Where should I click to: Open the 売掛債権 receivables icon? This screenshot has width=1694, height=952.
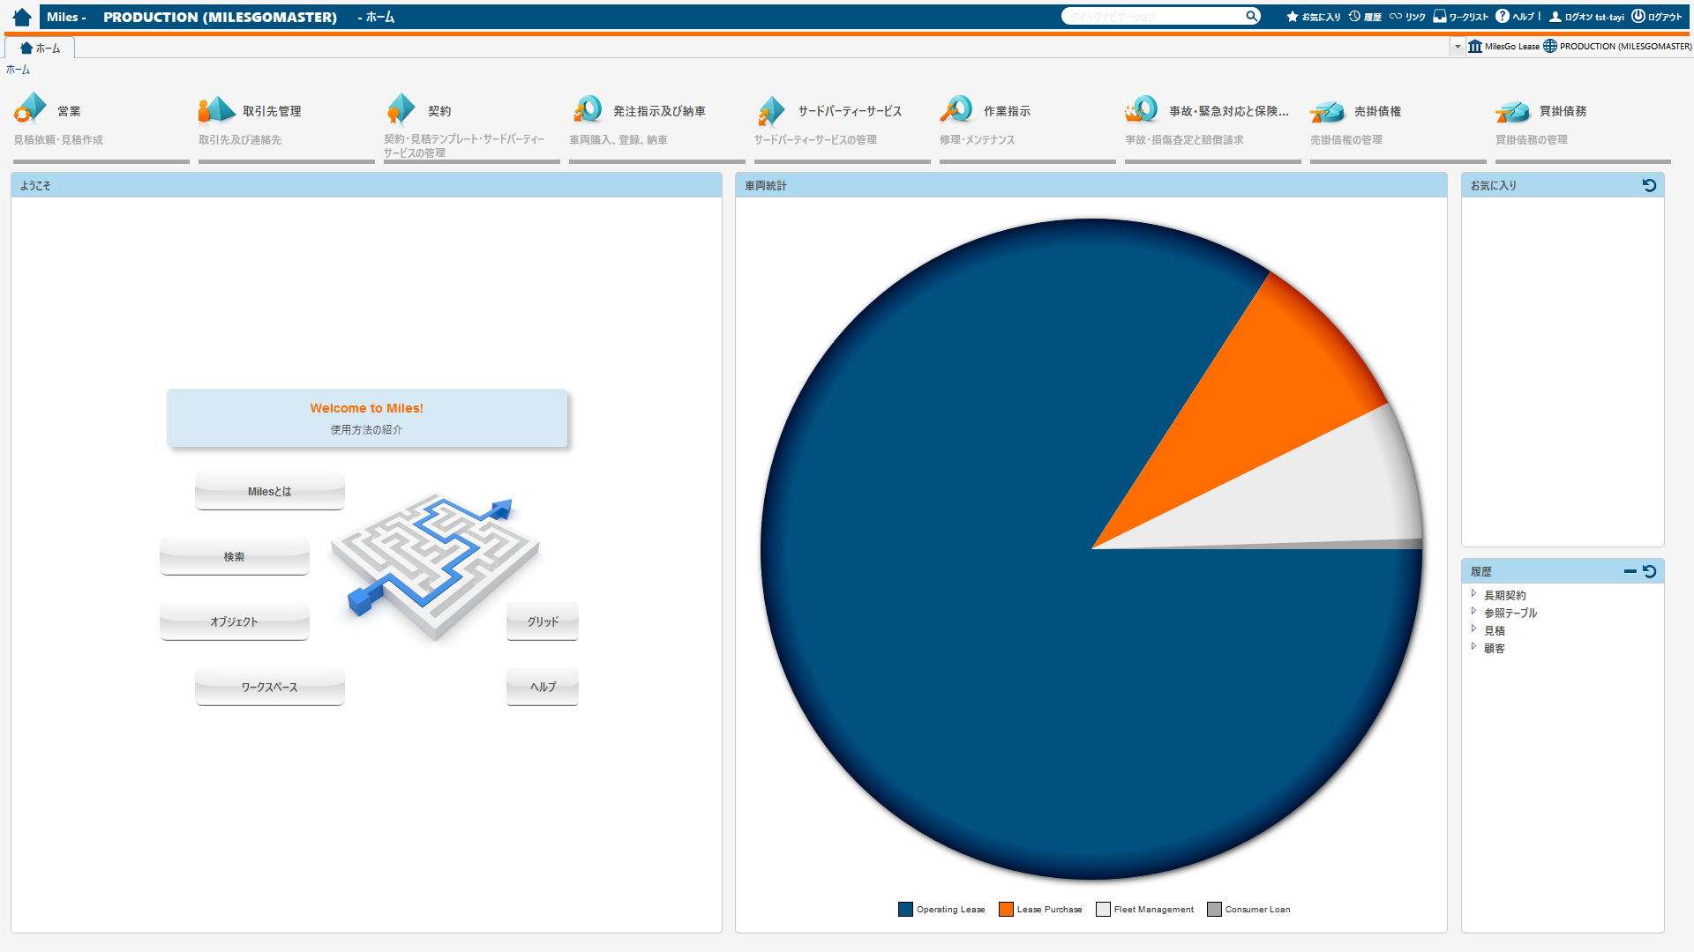point(1327,111)
